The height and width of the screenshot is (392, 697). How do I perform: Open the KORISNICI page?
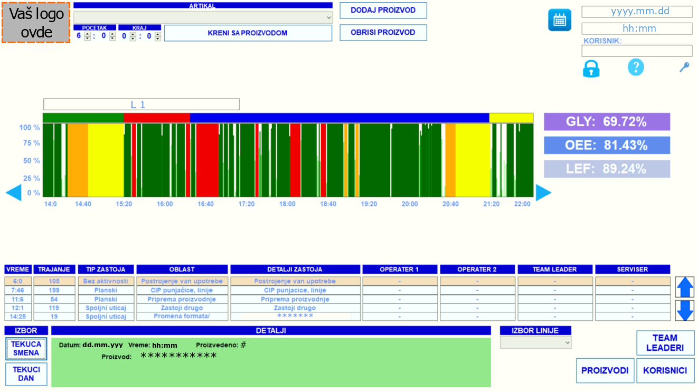pos(665,370)
